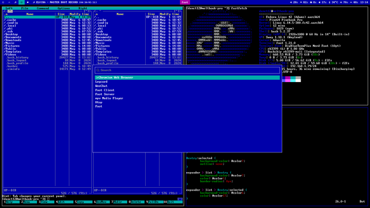Select workspace 2 icon in top bar
370x208 pixels.
click(9, 2)
